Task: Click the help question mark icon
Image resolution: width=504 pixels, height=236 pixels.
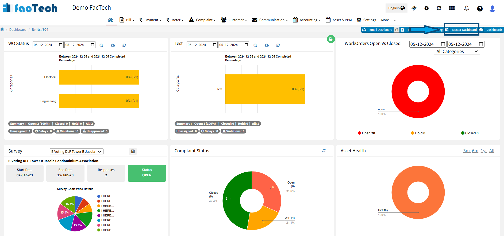Action: point(480,9)
